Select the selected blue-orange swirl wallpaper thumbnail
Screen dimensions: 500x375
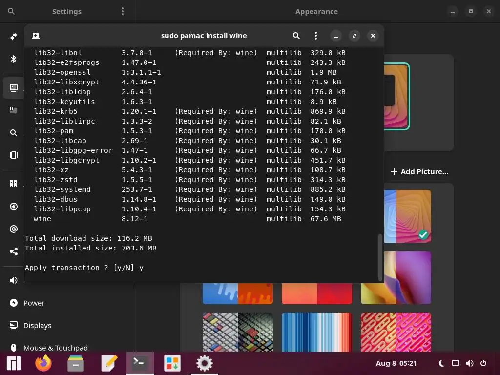pos(408,216)
